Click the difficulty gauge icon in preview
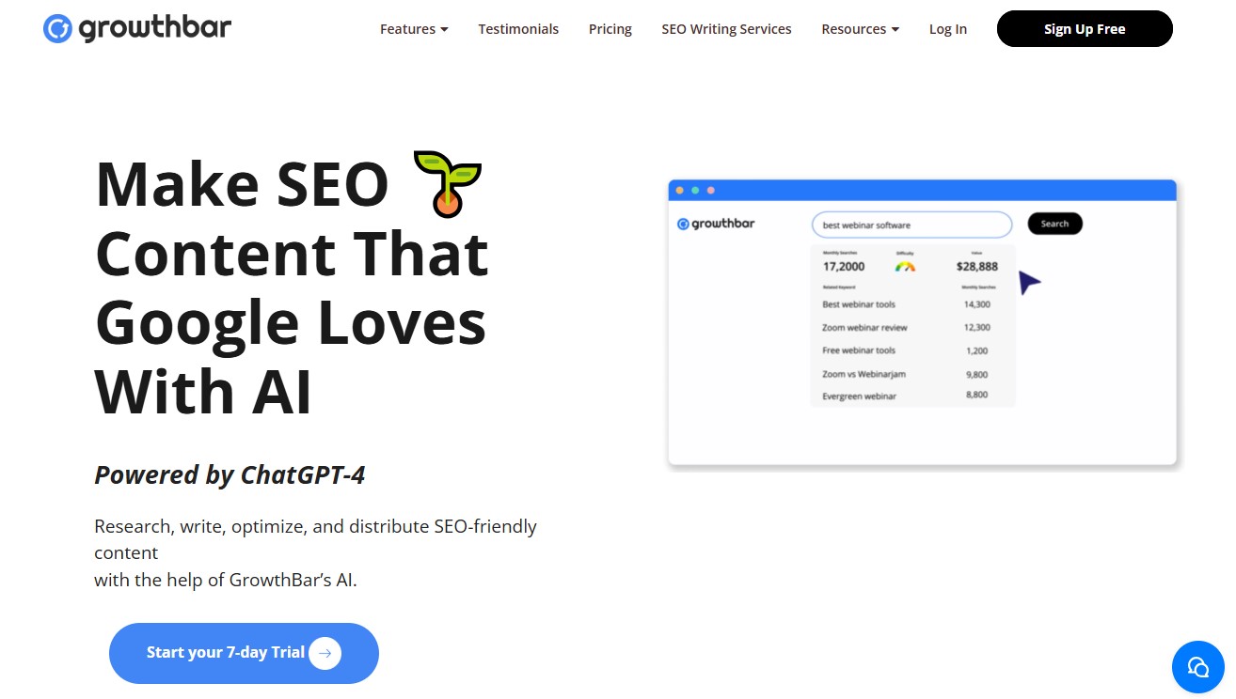This screenshot has height=699, width=1236. pyautogui.click(x=905, y=267)
